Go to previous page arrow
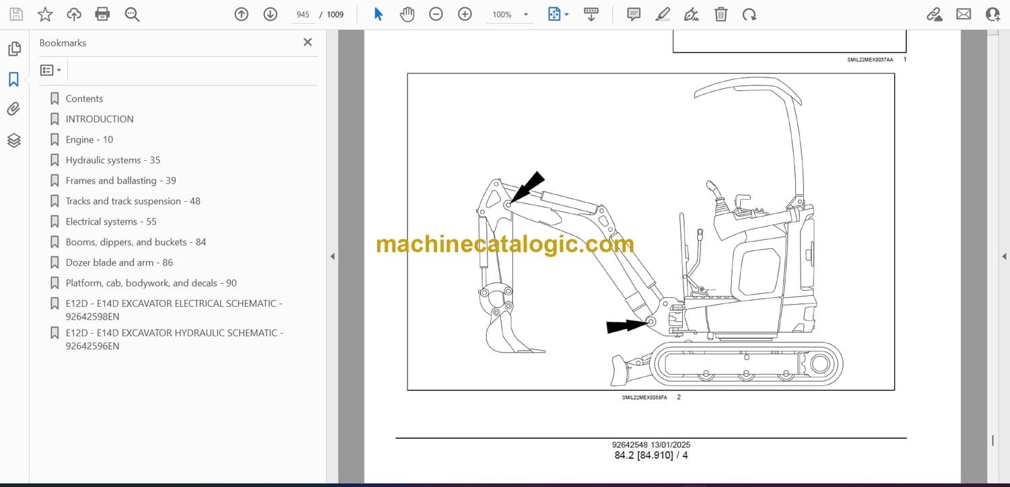This screenshot has height=487, width=1010. (x=241, y=14)
